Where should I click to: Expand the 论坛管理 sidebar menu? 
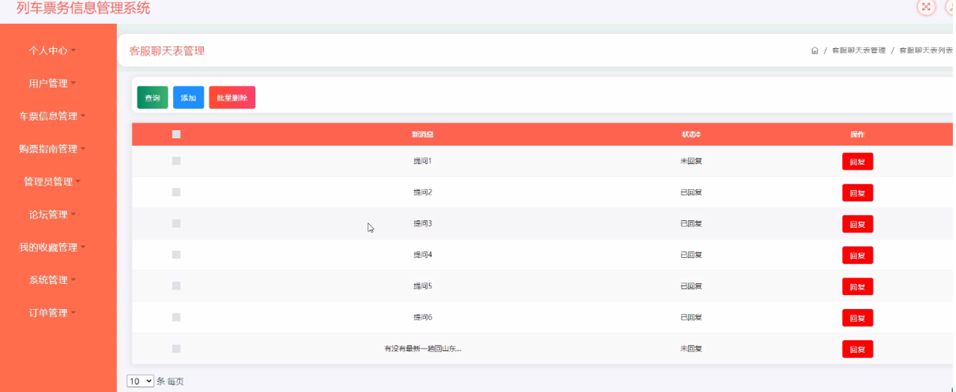click(x=53, y=215)
